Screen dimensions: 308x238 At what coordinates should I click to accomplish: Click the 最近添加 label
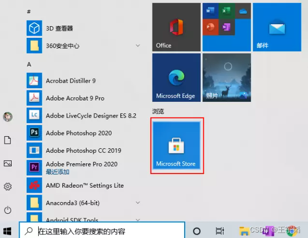click(57, 172)
